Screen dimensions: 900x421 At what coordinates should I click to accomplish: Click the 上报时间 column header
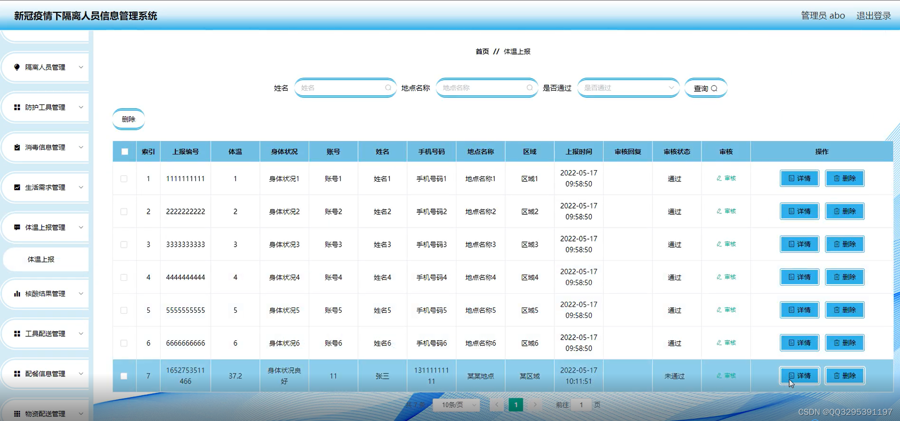coord(578,152)
